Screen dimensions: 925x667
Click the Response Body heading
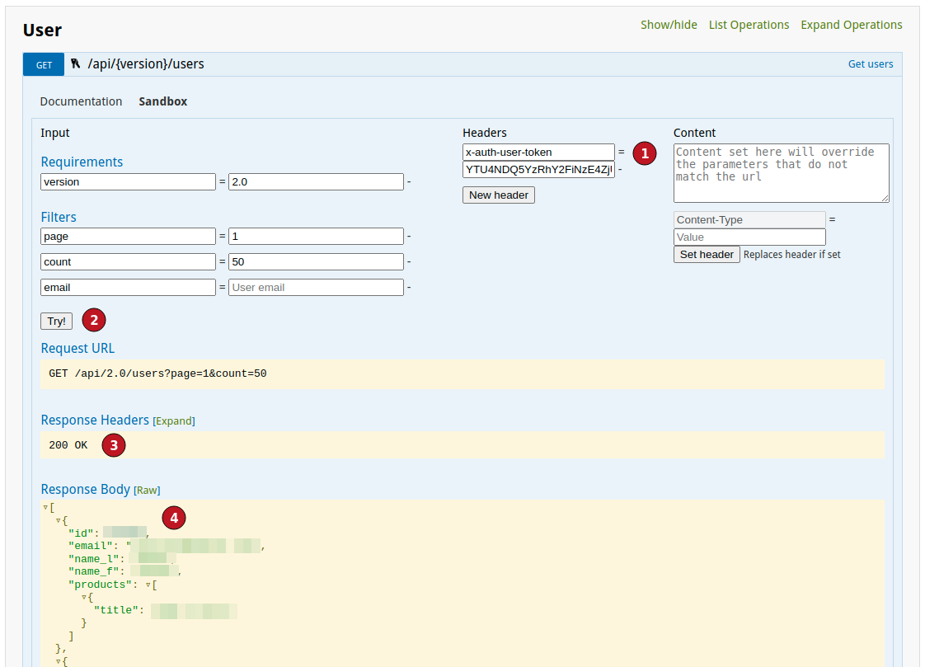point(85,490)
